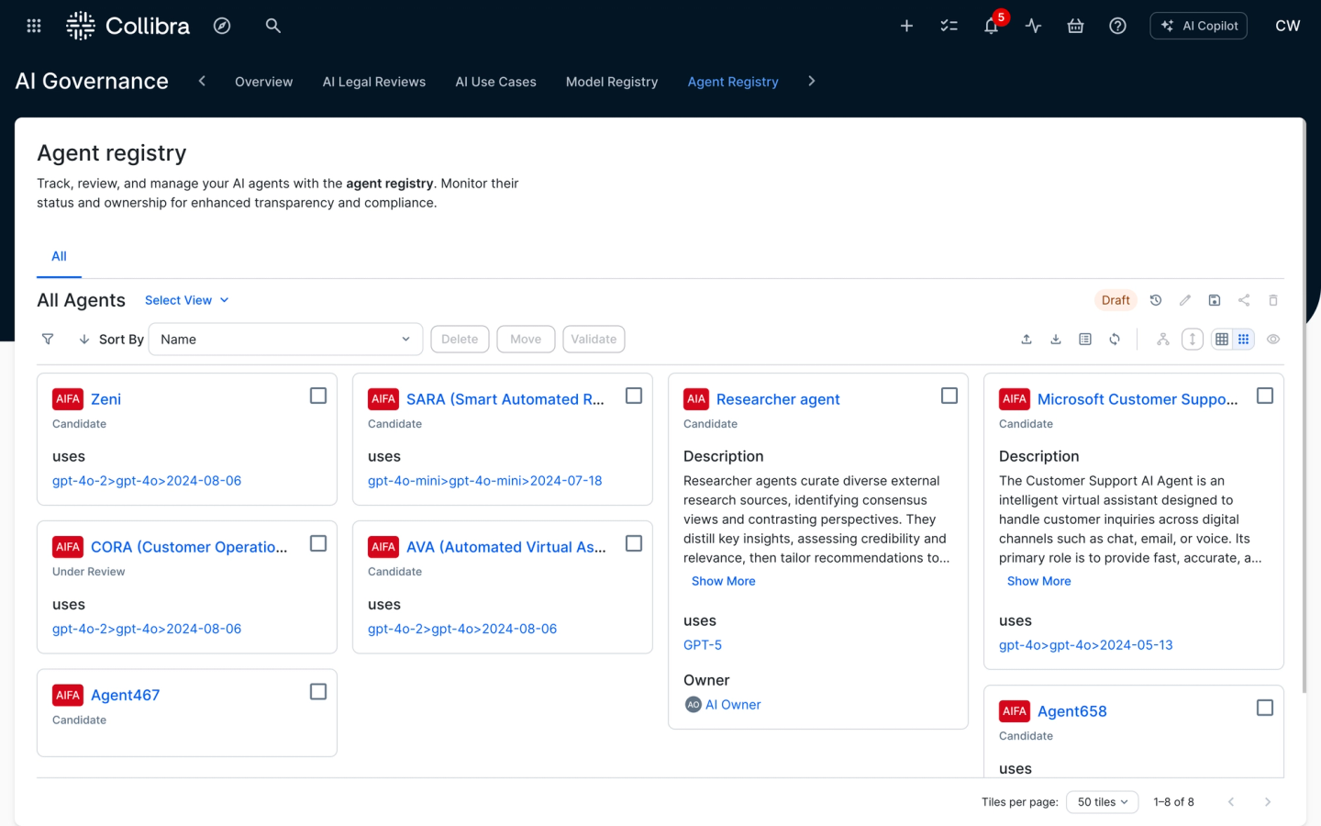The image size is (1321, 826).
Task: Open the Sort By Name dropdown
Action: [x=285, y=340]
